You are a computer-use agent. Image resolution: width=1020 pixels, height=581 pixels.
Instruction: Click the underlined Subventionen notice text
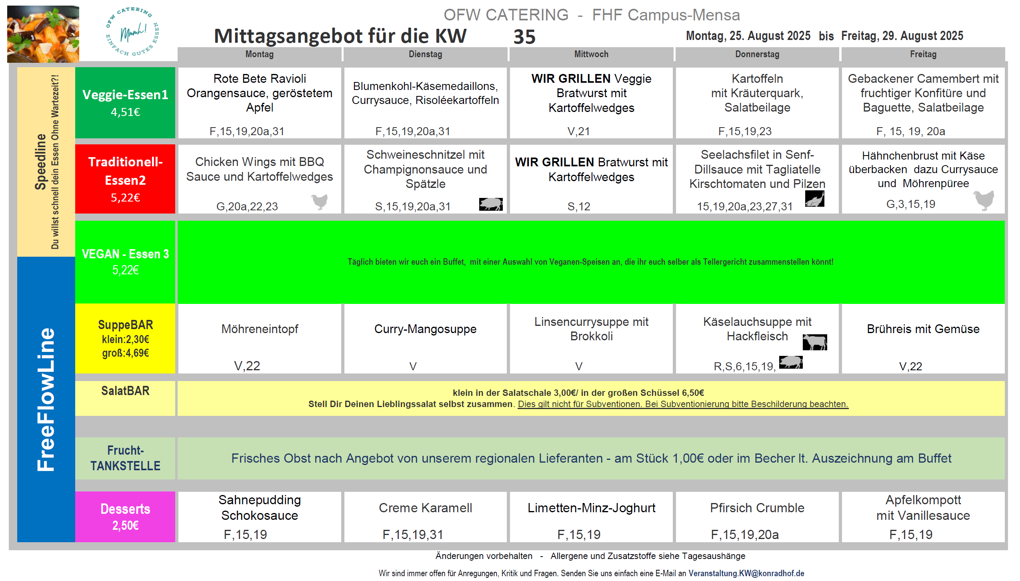point(683,404)
